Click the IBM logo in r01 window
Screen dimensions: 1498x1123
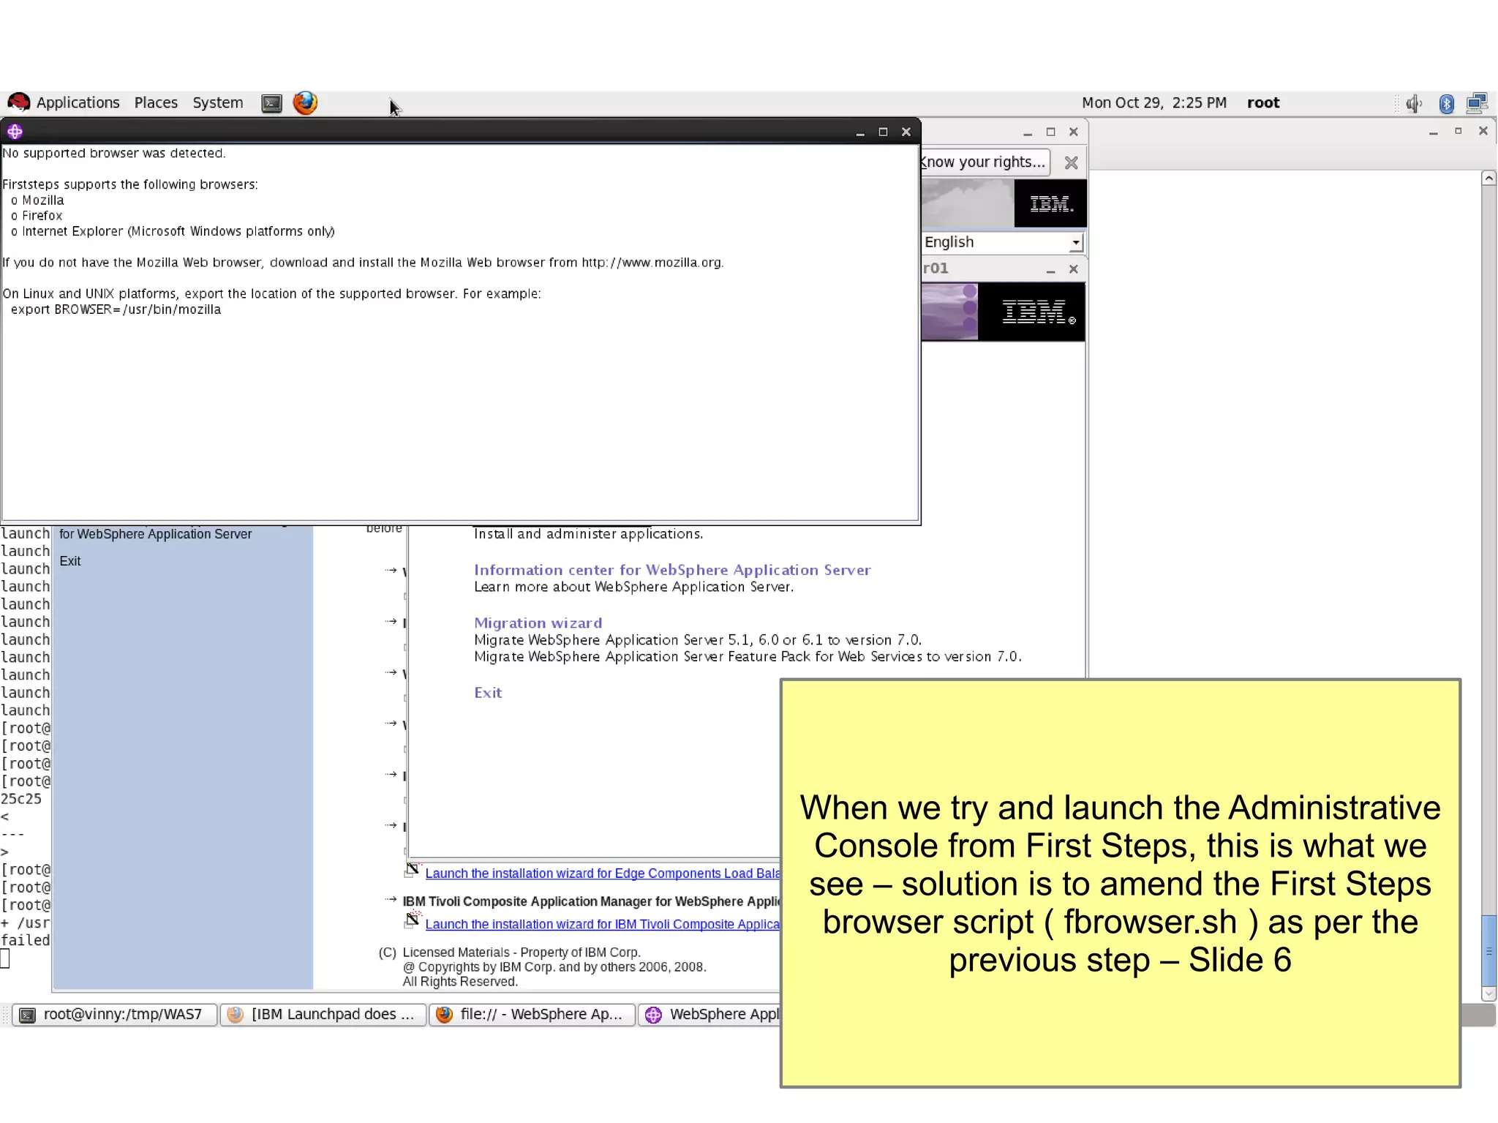point(1037,312)
